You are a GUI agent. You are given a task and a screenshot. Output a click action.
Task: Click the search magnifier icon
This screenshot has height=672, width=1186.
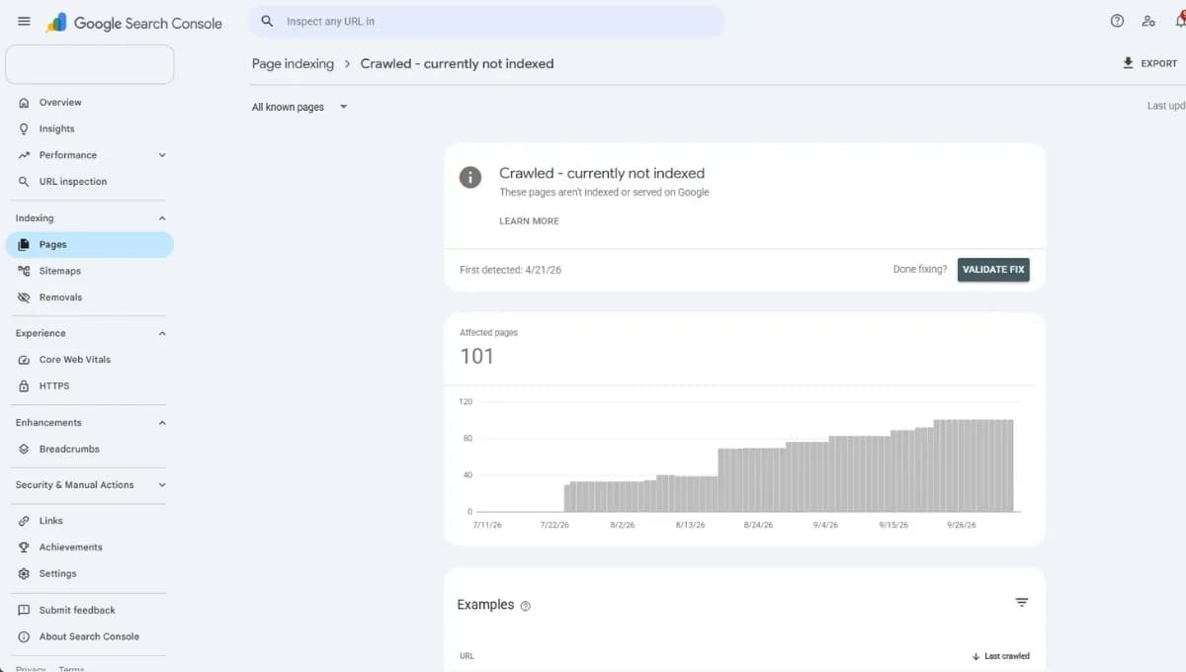[267, 21]
